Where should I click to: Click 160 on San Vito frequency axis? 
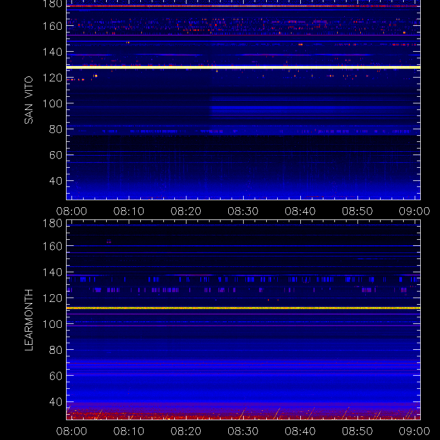coord(52,26)
